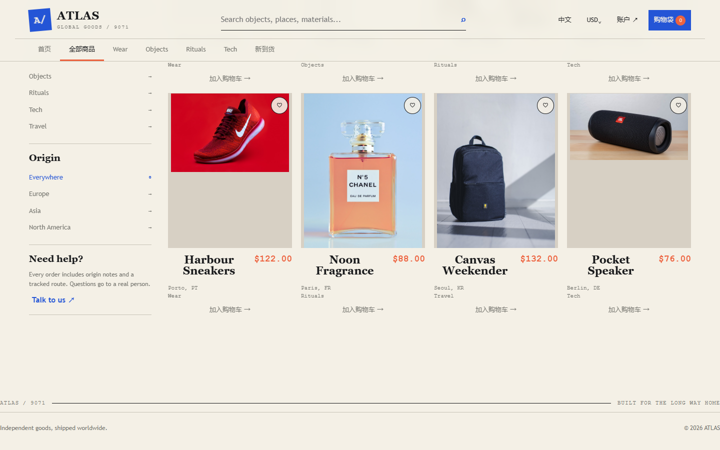Screen dimensions: 720x450
Task: Open the Wear navigation tab
Action: (x=120, y=49)
